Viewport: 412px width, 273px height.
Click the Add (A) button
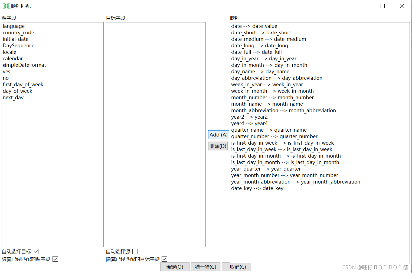218,135
